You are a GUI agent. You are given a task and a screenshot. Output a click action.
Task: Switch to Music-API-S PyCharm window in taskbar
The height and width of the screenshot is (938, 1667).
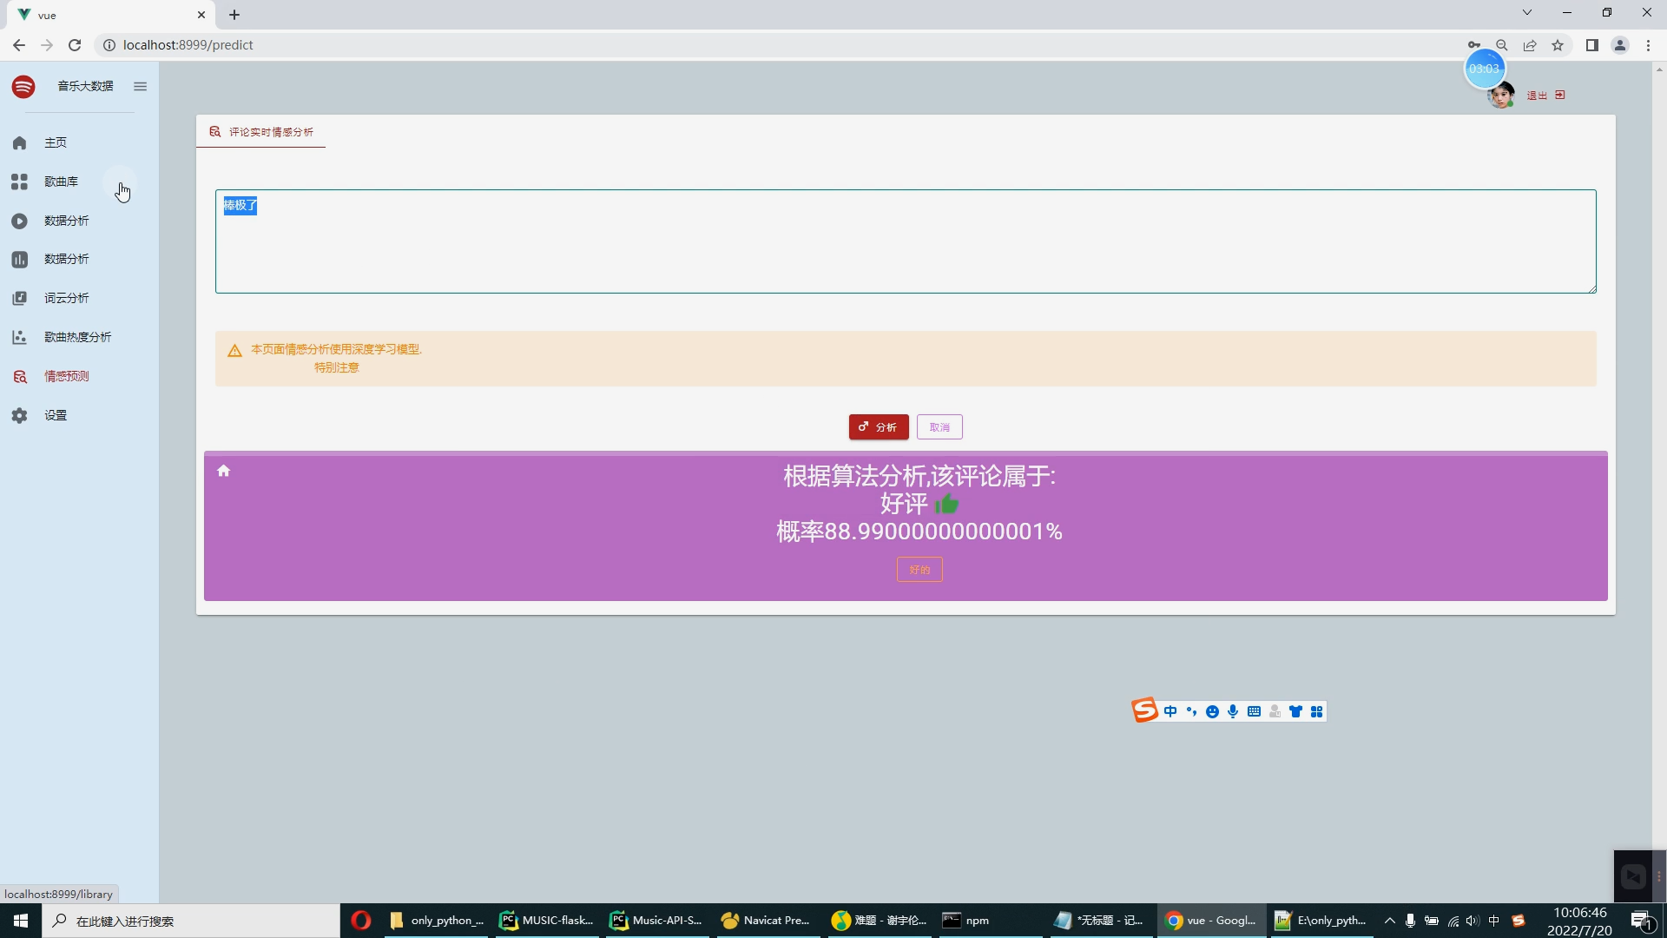(x=656, y=921)
